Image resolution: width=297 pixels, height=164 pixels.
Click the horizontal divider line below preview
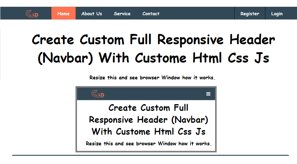[x=150, y=155]
